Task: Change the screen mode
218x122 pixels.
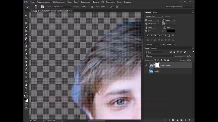Action: tap(26, 108)
